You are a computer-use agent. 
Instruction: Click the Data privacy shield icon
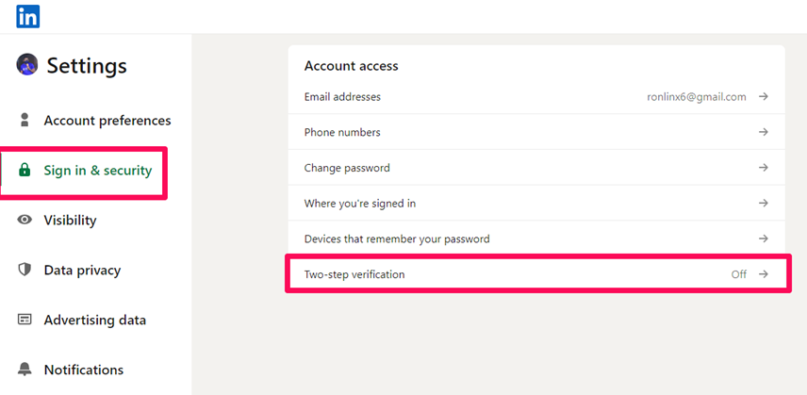[x=25, y=270]
